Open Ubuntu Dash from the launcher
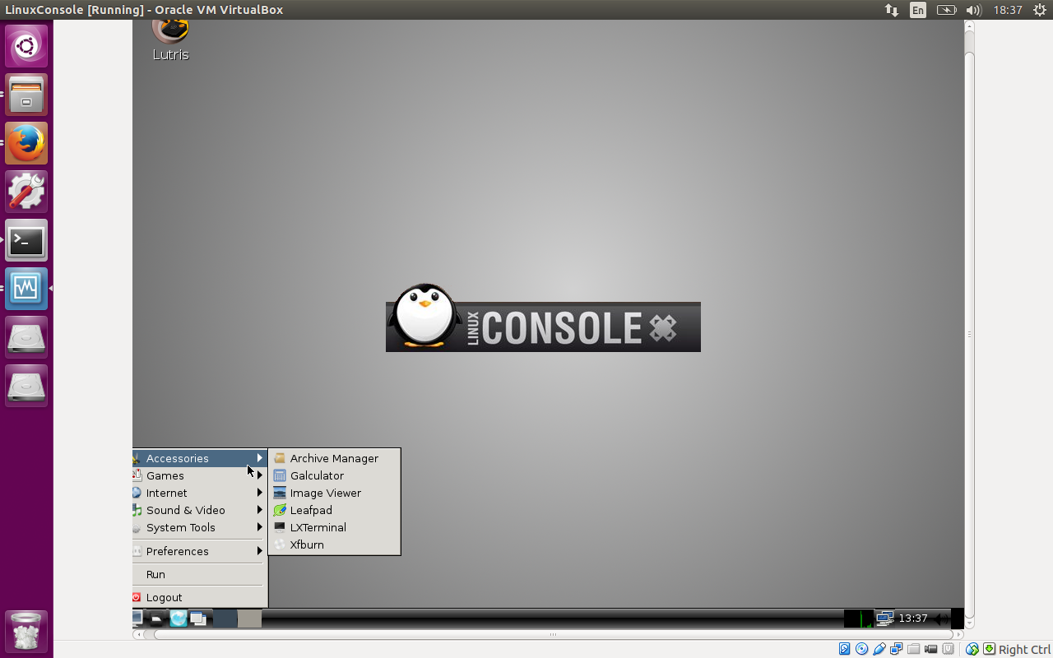Screen dimensions: 1053x658 coord(26,46)
